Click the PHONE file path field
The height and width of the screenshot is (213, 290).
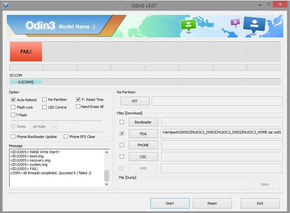click(x=222, y=145)
